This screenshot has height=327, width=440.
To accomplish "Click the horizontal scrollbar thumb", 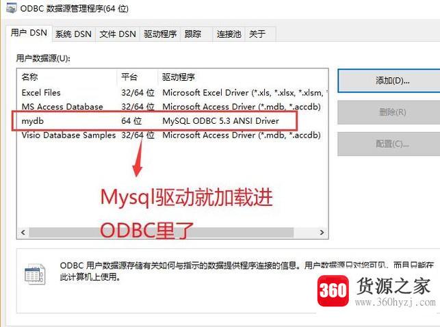I will click(161, 233).
